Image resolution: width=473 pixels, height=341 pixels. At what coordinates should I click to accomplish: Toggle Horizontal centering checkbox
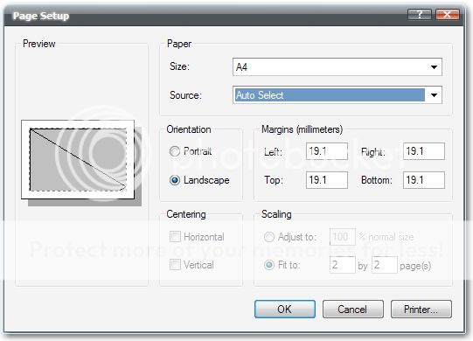click(x=175, y=237)
